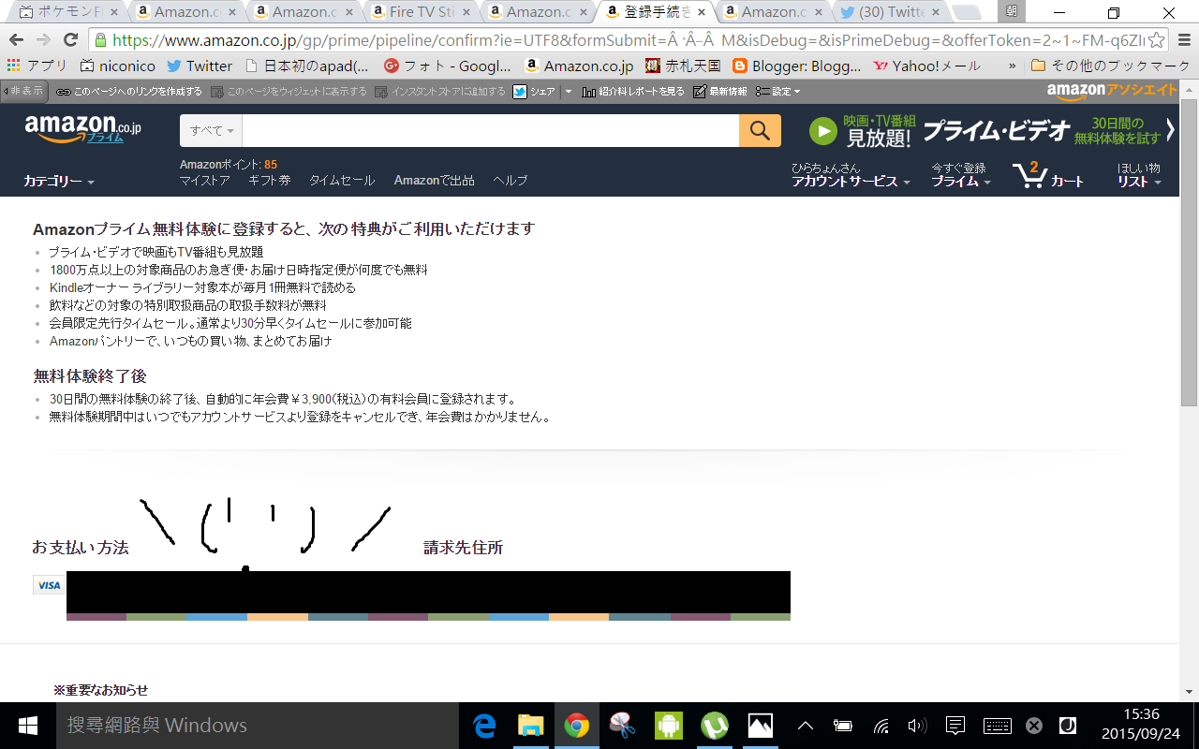Open the Android app icon in taskbar
The image size is (1199, 749).
click(x=669, y=726)
